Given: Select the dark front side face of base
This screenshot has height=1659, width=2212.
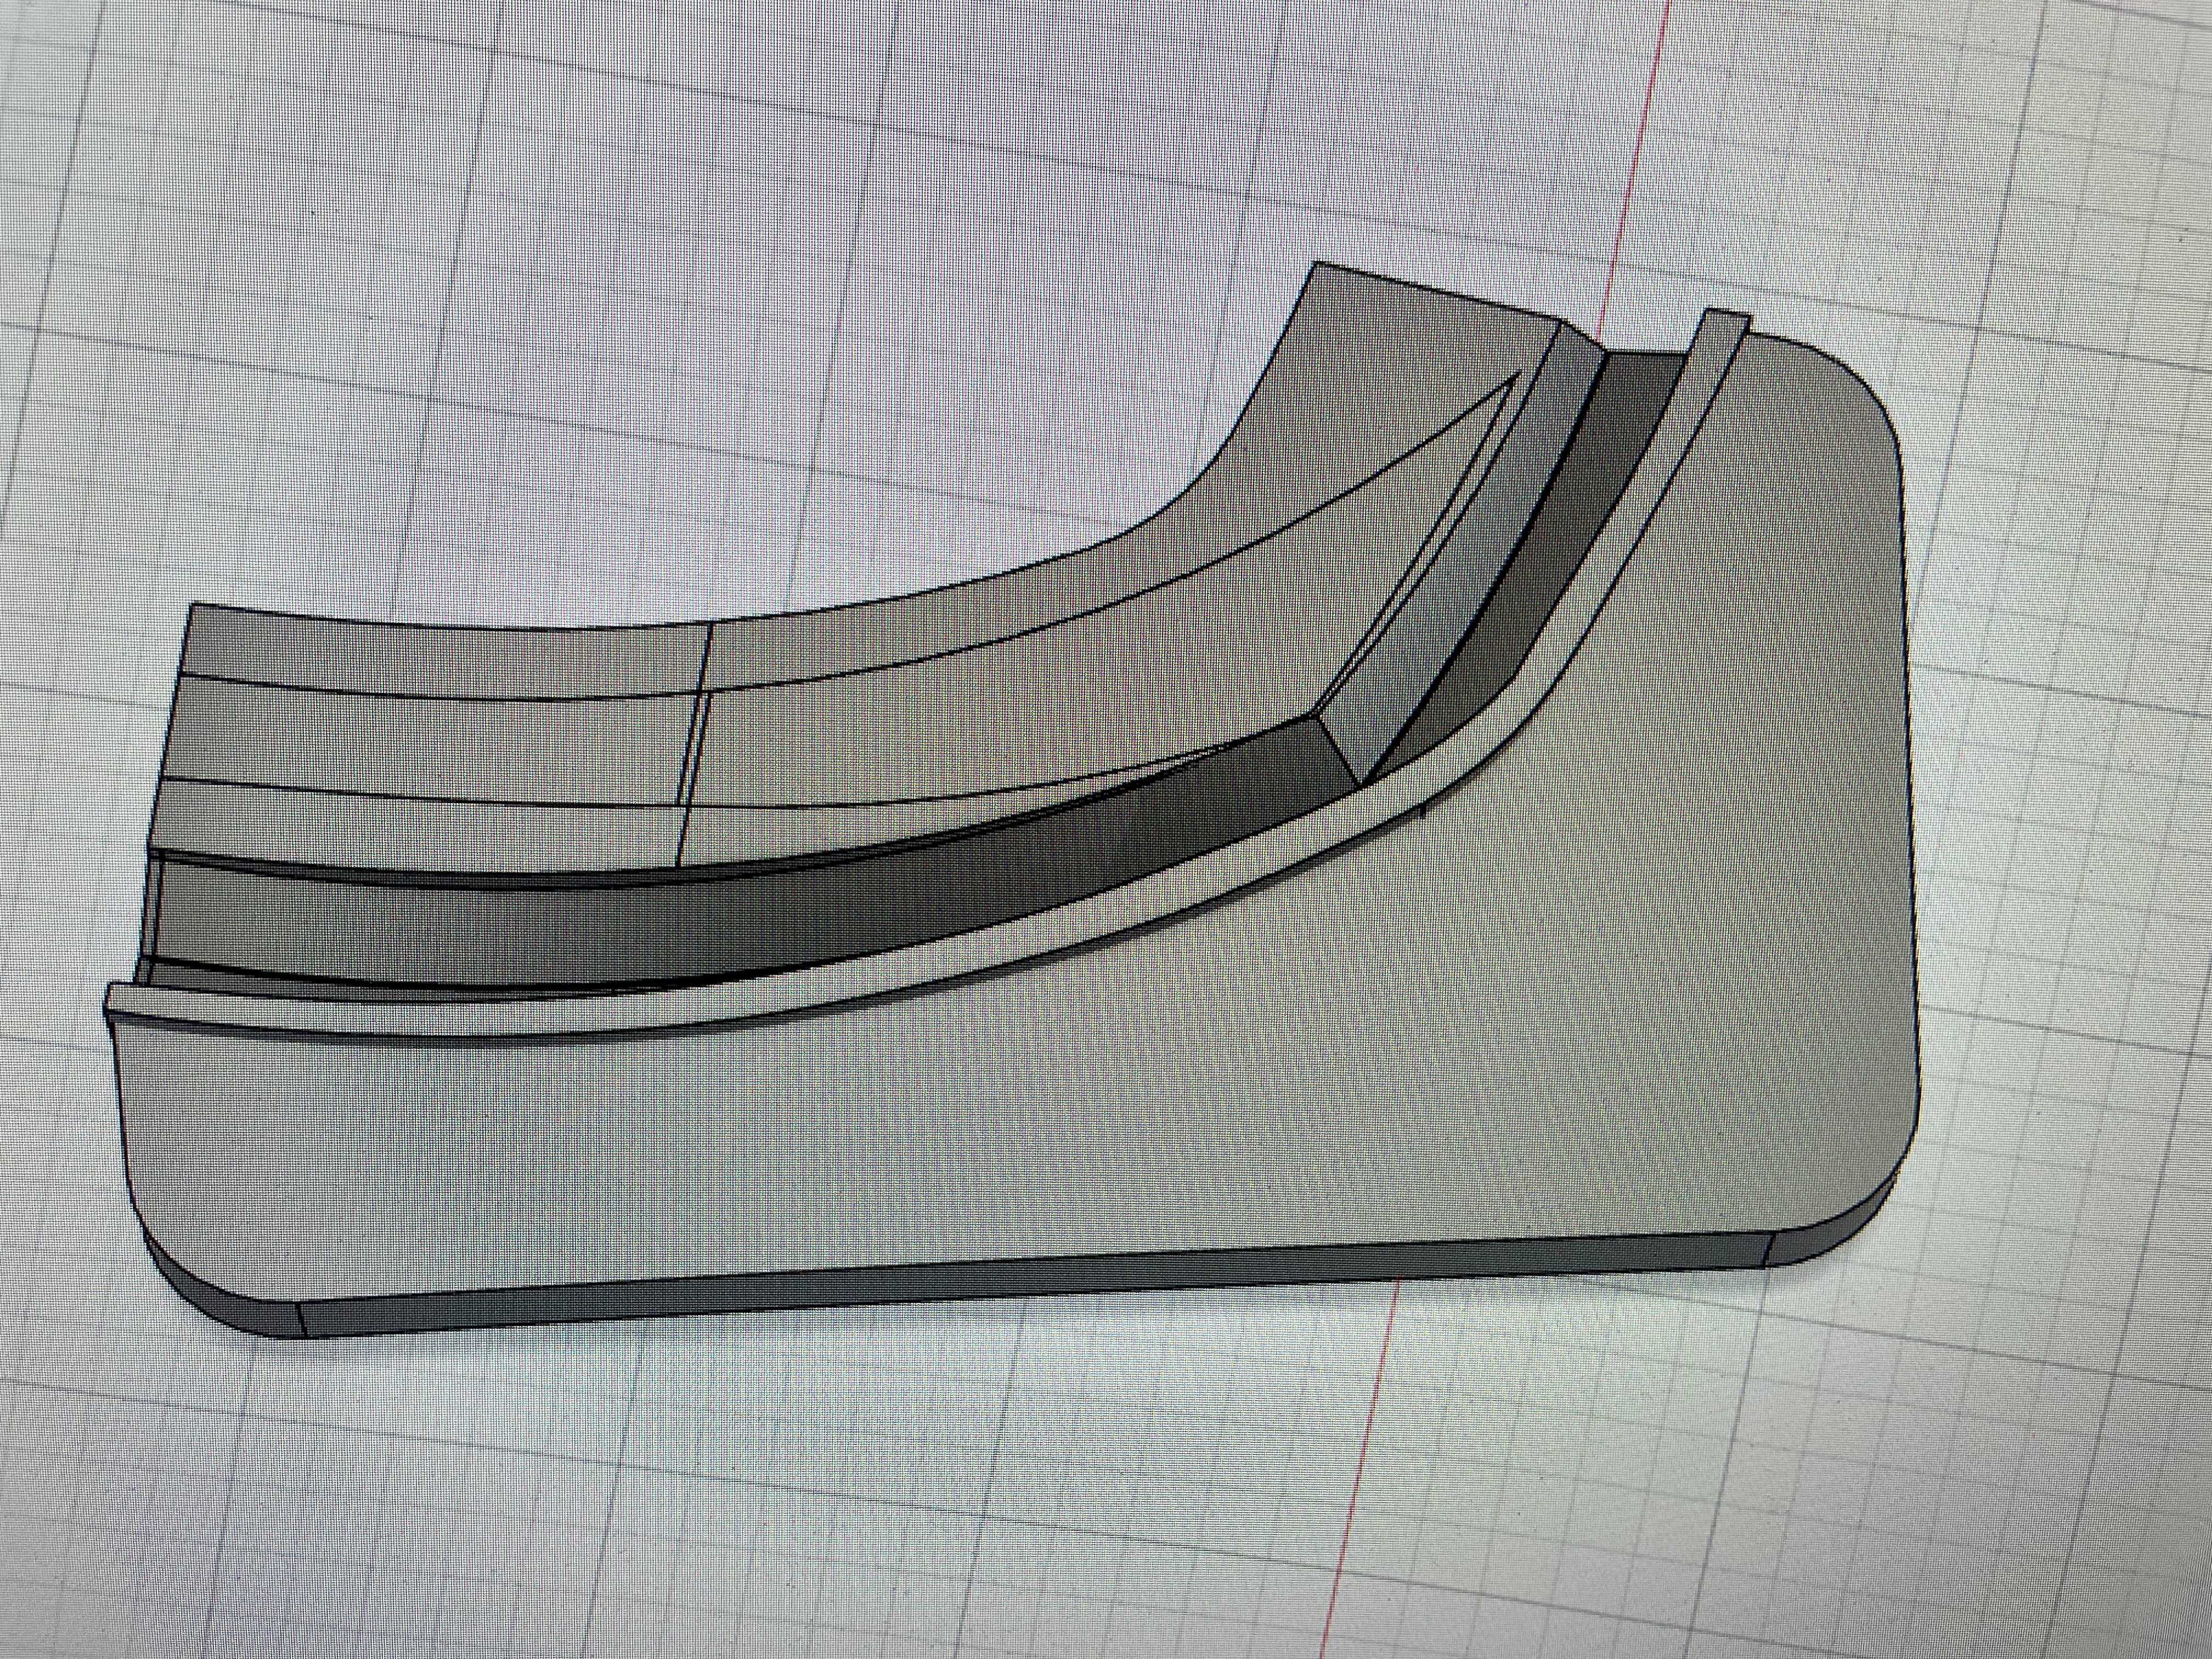Looking at the screenshot, I should tap(1035, 1283).
